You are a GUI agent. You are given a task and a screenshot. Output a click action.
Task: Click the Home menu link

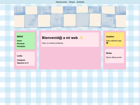tap(19, 41)
